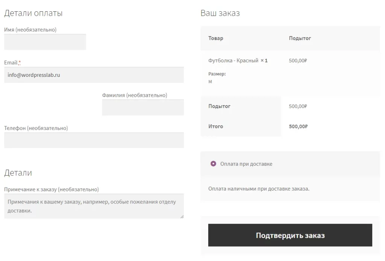Click the bold Итого total amount 500,00₽
Image resolution: width=385 pixels, height=261 pixels.
[x=298, y=127]
